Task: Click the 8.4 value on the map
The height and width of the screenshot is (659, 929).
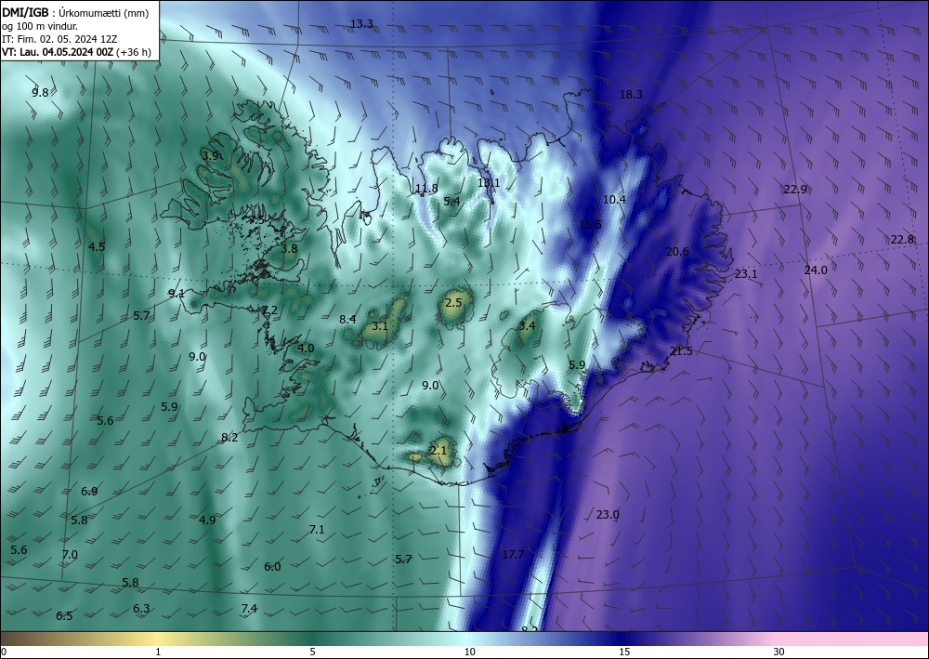Action: click(347, 320)
